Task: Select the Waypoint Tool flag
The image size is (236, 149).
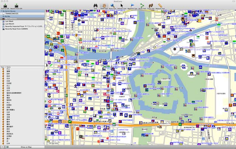Action: click(x=132, y=6)
